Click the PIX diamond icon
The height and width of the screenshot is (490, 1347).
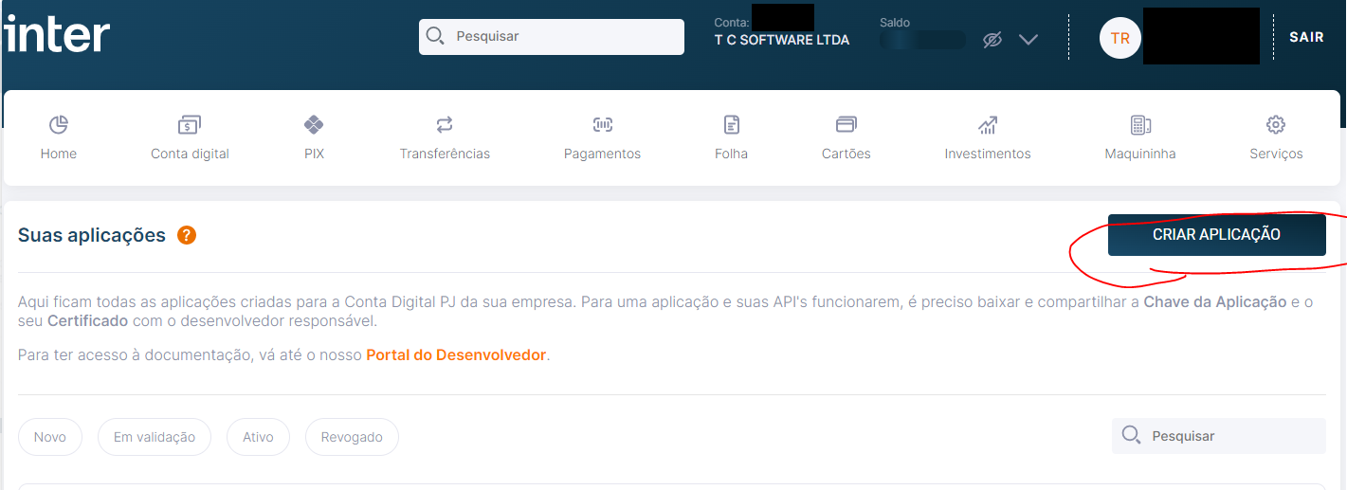(314, 124)
